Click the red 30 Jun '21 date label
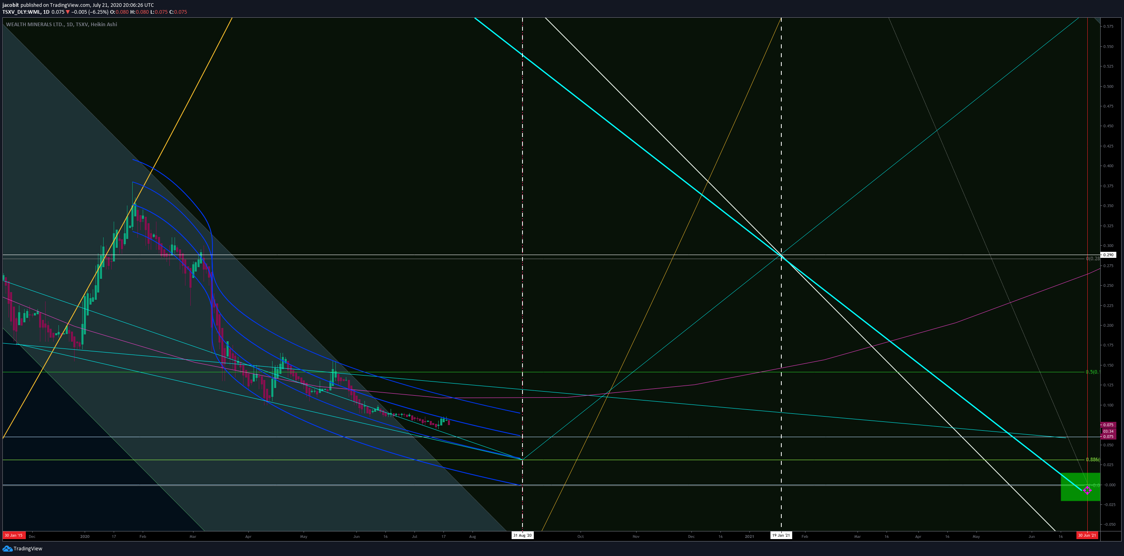 coord(1087,535)
